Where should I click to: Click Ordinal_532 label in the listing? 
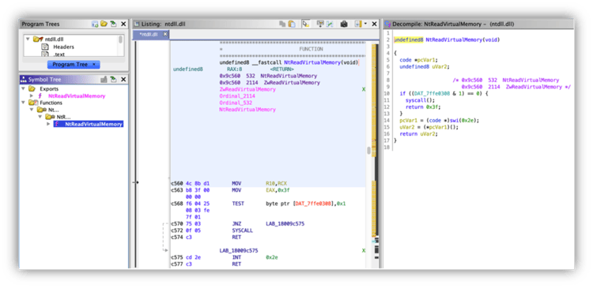[x=236, y=103]
